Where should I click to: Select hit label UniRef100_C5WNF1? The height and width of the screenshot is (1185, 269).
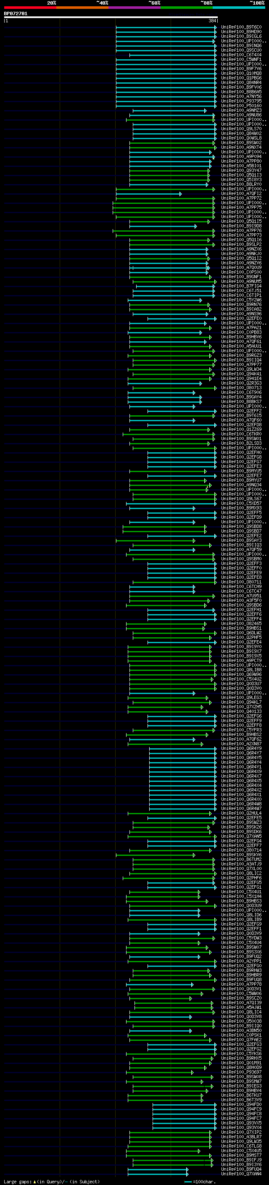click(x=241, y=59)
